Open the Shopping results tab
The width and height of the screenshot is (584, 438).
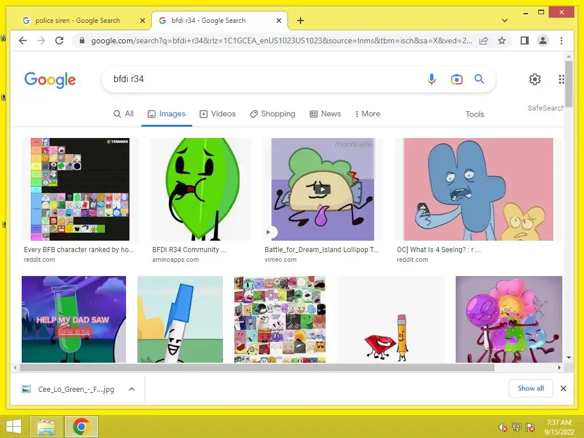pyautogui.click(x=273, y=114)
